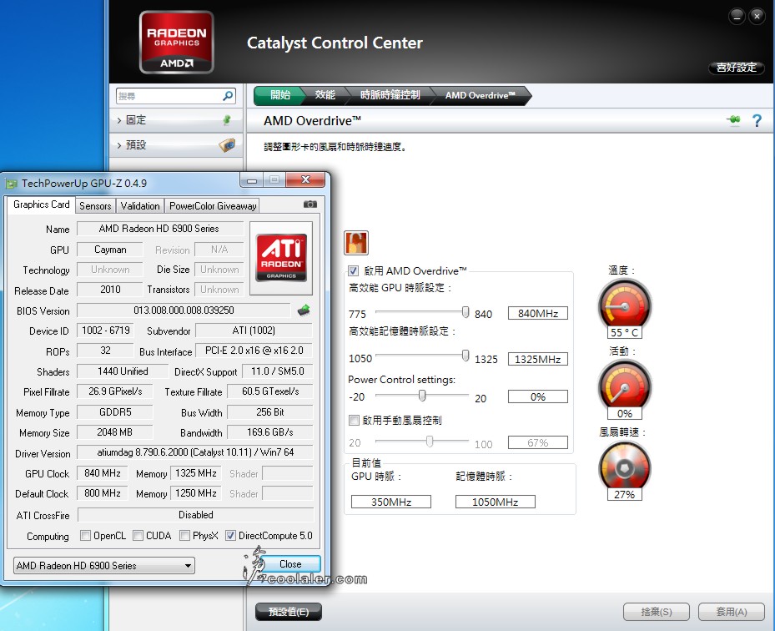Image resolution: width=775 pixels, height=631 pixels.
Task: Toggle the DirectCompute 5.0 checkbox
Action: coord(230,536)
